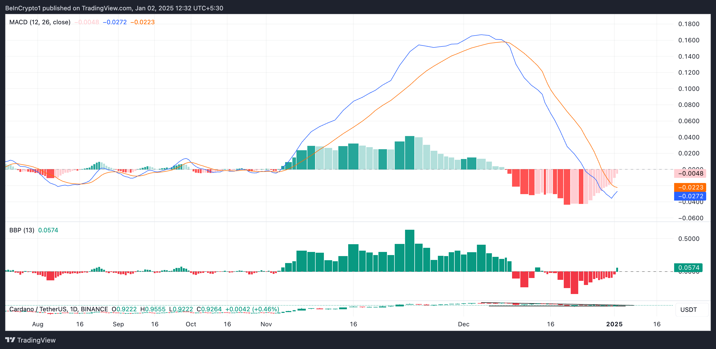Click the MACD (12, 26, close) indicator label
Viewport: 716px width, 349px height.
[x=40, y=22]
